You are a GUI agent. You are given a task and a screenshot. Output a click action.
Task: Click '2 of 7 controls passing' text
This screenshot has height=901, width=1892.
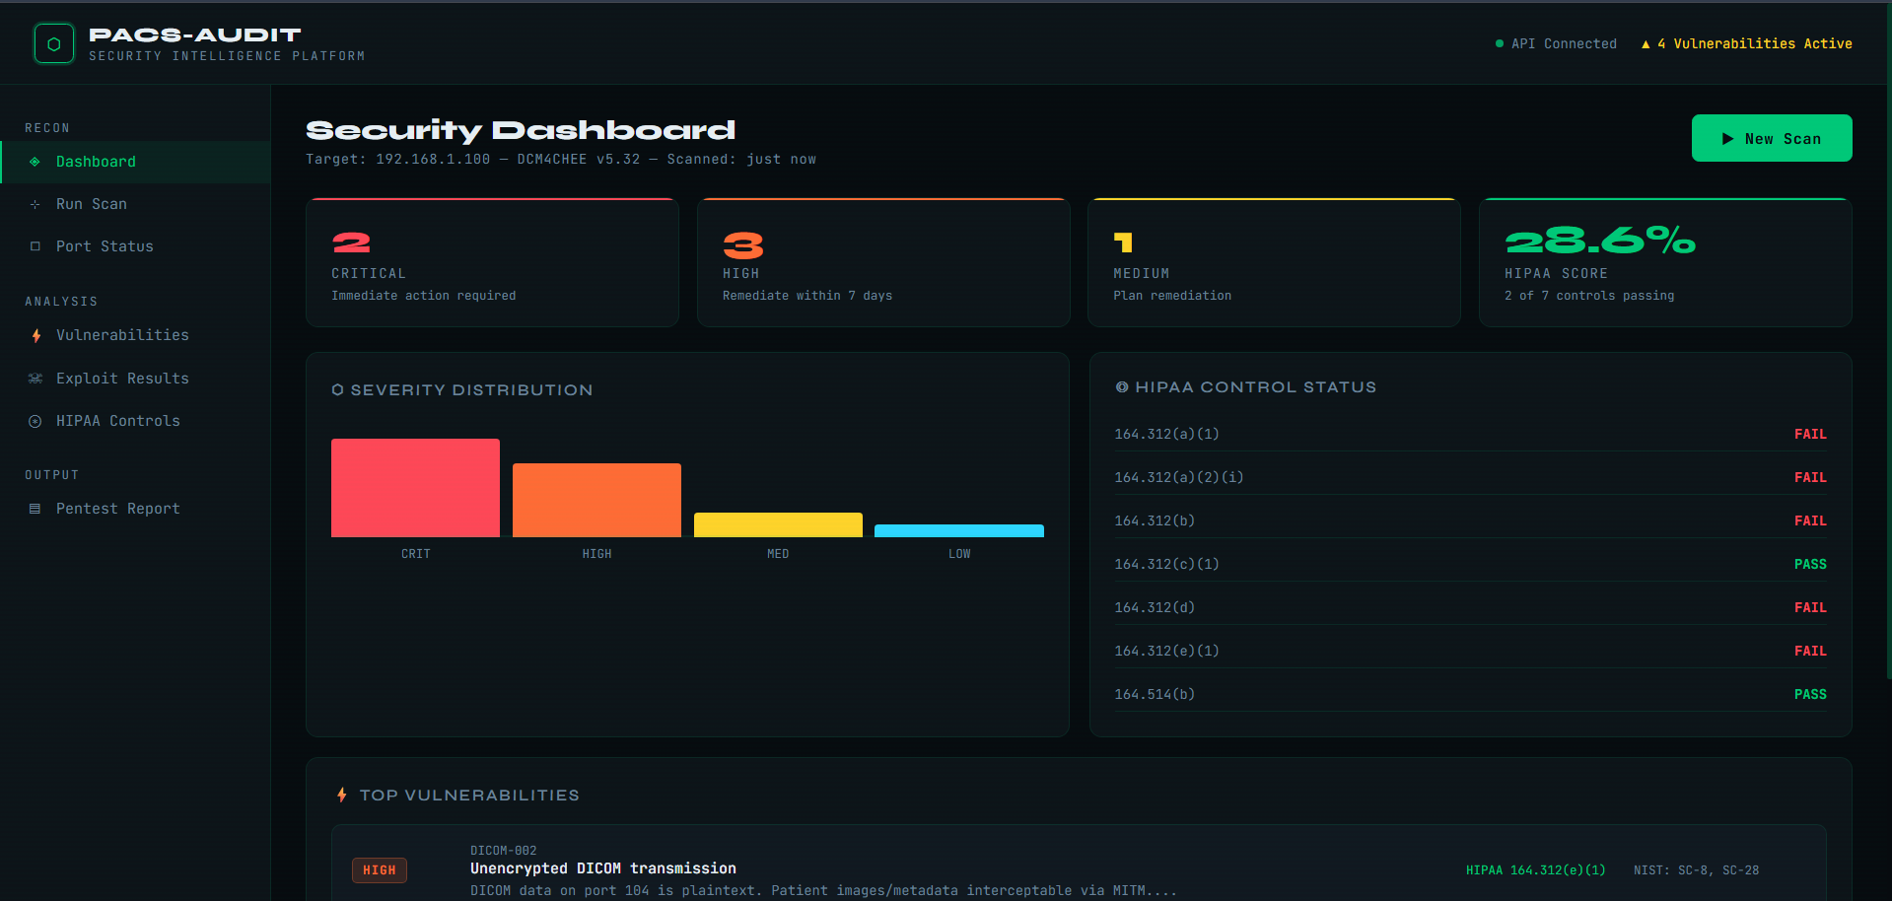[x=1589, y=296]
